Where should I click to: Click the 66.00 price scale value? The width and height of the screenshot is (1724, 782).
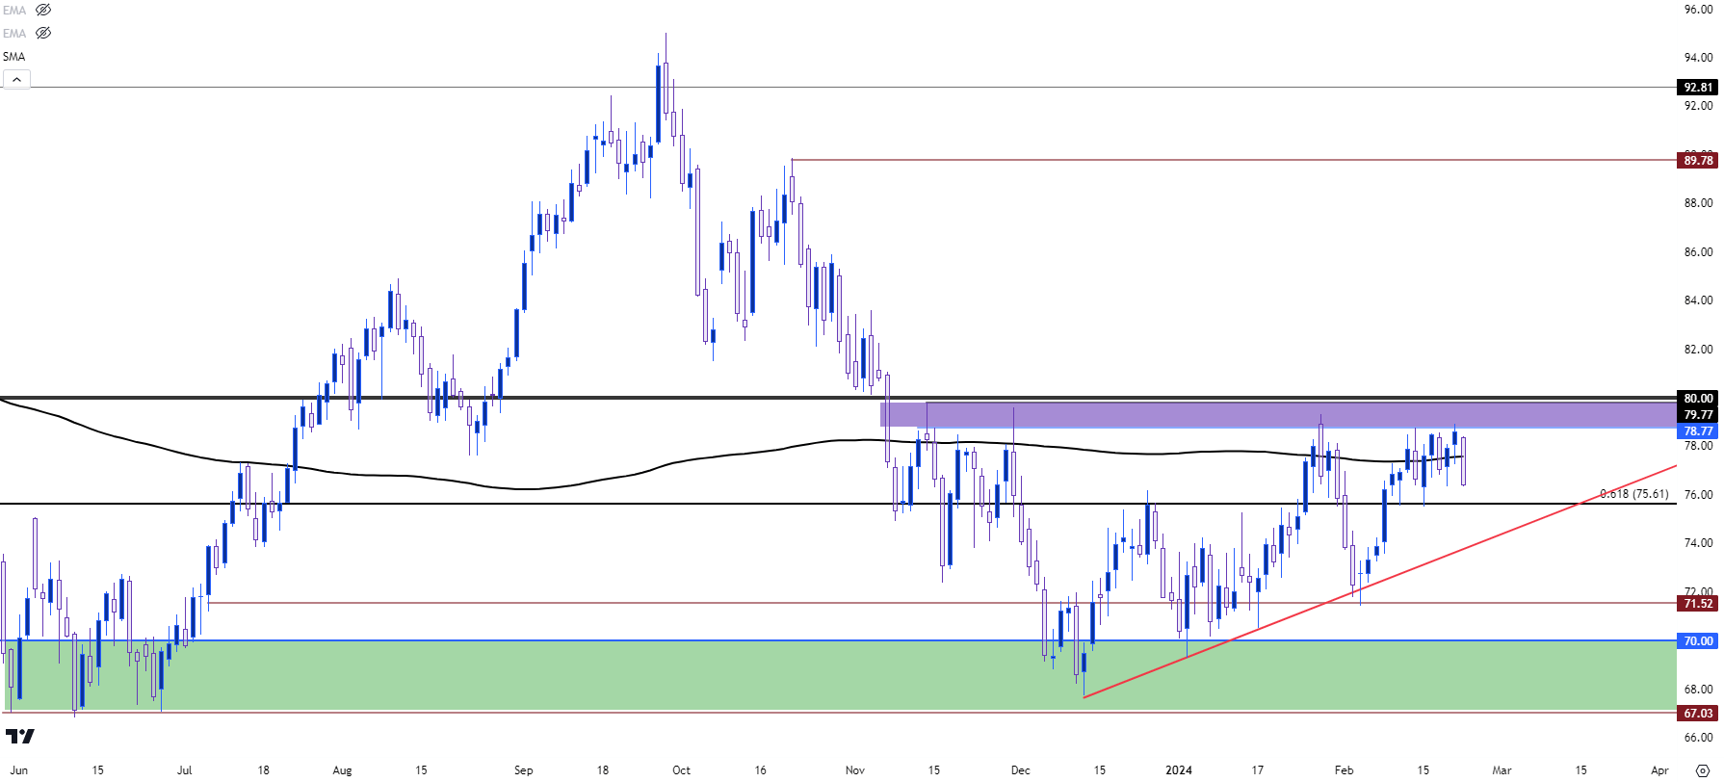[1698, 738]
